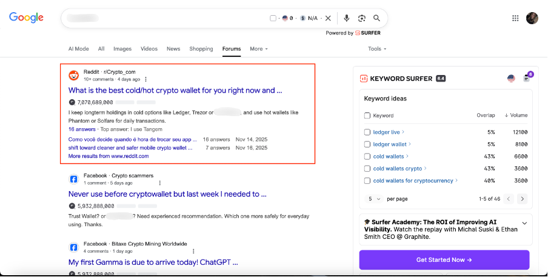
Task: Tick the checkbox inside the search bar
Action: [273, 18]
